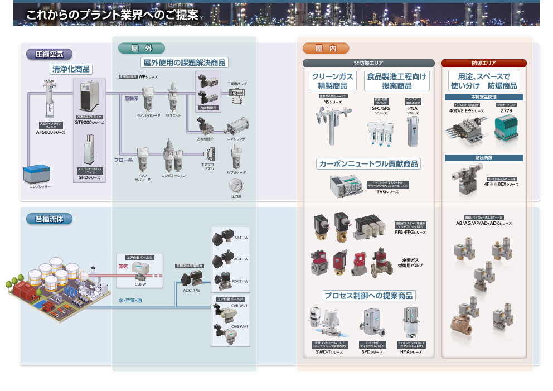Screen dimensions: 553x391
Task: Click the カーボンニュートラル貢献商品 heading
Action: tap(368, 164)
